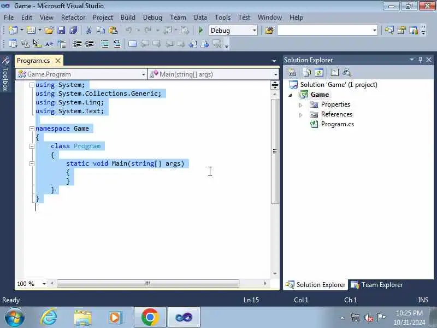Click the Save All toolbar icon
Viewport: 437px width, 328px height.
click(73, 30)
